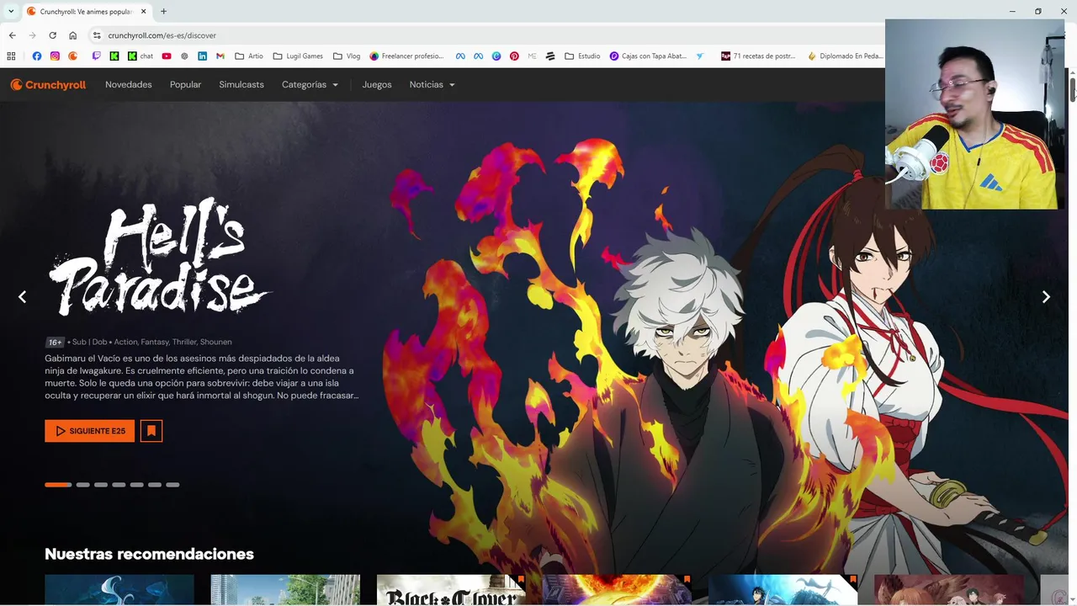The height and width of the screenshot is (606, 1077).
Task: Open the Facebook bookmark
Action: 37,56
